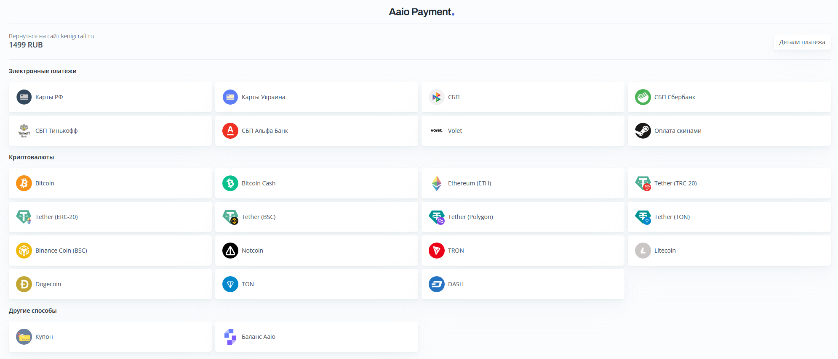Choose Оплата скинами option label

[x=678, y=131]
